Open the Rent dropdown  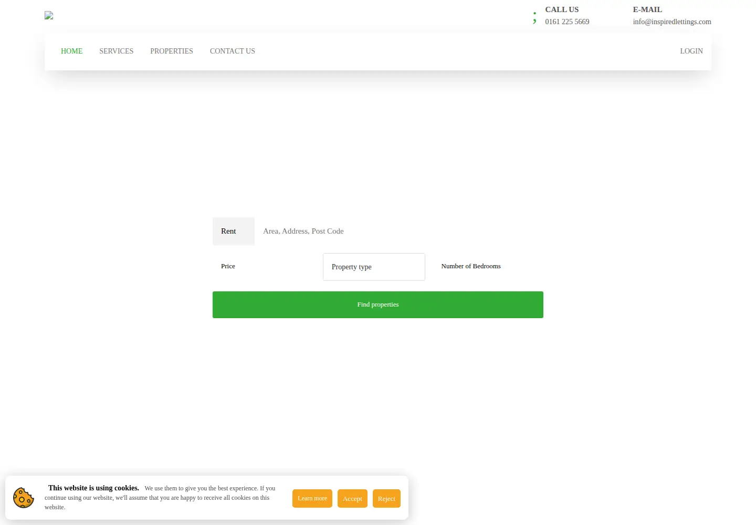234,231
